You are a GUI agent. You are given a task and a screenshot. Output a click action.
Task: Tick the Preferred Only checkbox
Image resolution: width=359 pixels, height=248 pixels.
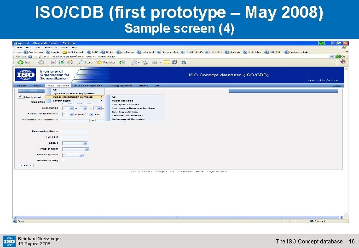tap(64, 161)
